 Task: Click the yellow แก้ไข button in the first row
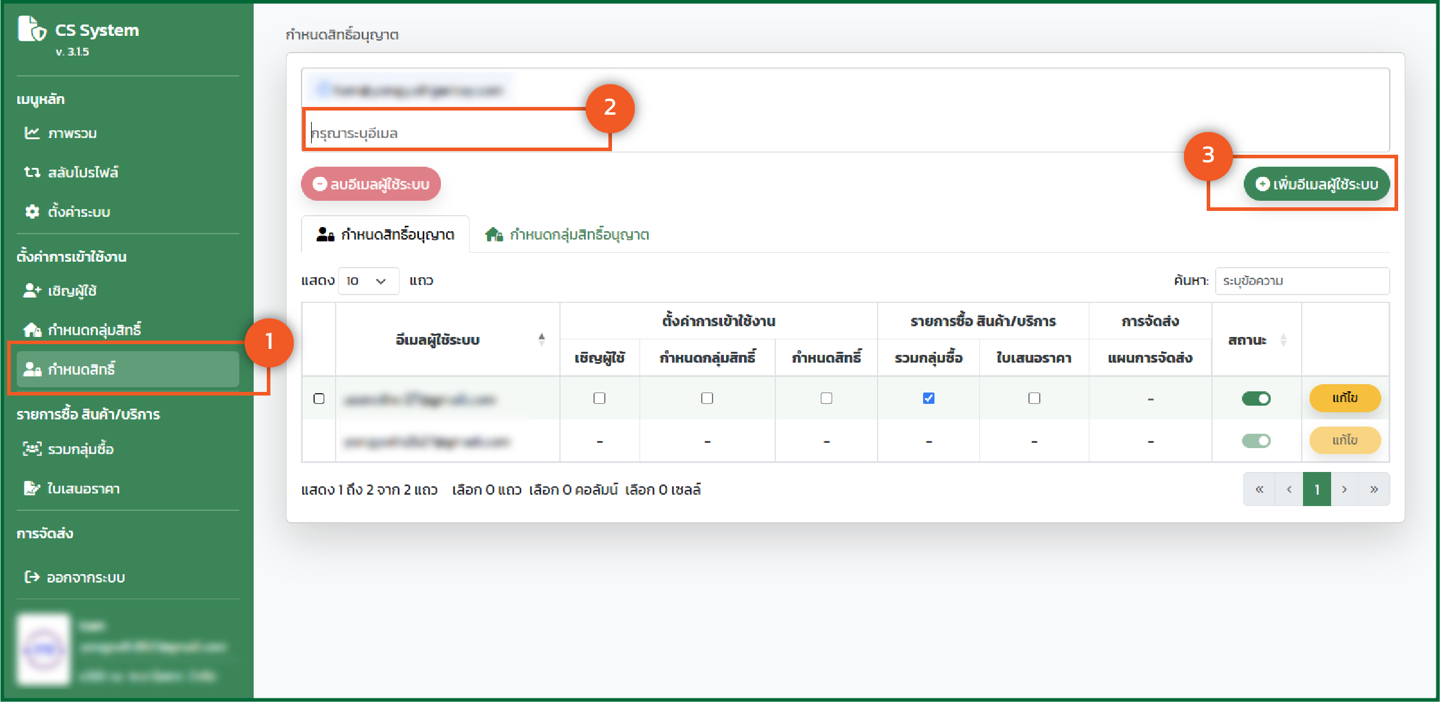pyautogui.click(x=1345, y=398)
